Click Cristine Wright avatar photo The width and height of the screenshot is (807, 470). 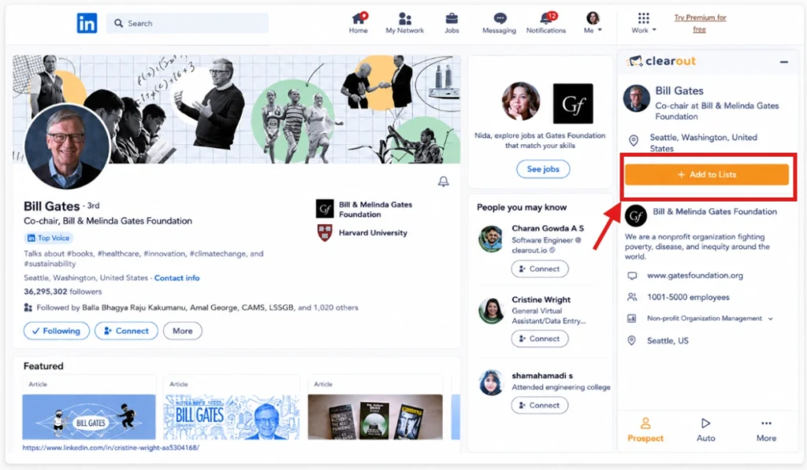(491, 311)
